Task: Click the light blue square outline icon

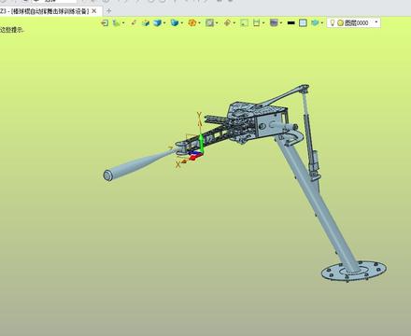Action: tap(303, 22)
